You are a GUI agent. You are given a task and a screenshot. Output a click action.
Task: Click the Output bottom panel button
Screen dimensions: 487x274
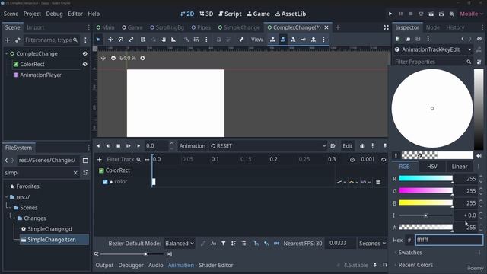click(x=104, y=265)
